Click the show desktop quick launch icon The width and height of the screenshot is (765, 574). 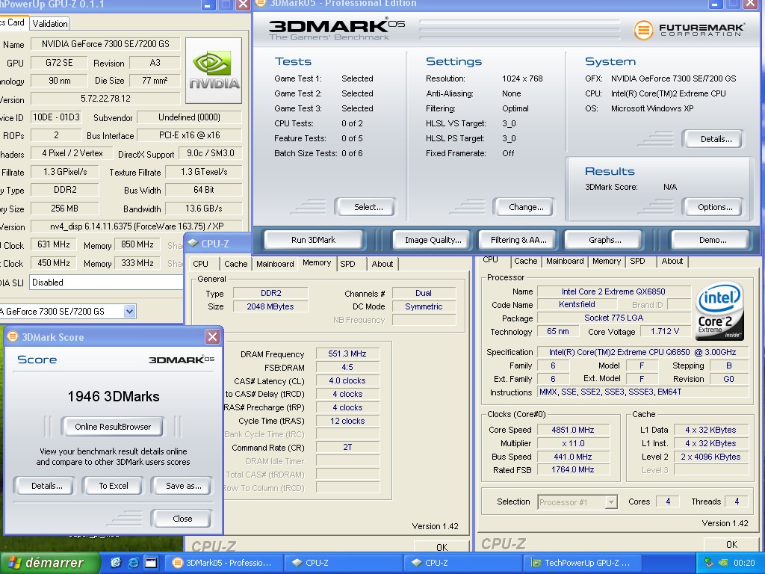151,563
